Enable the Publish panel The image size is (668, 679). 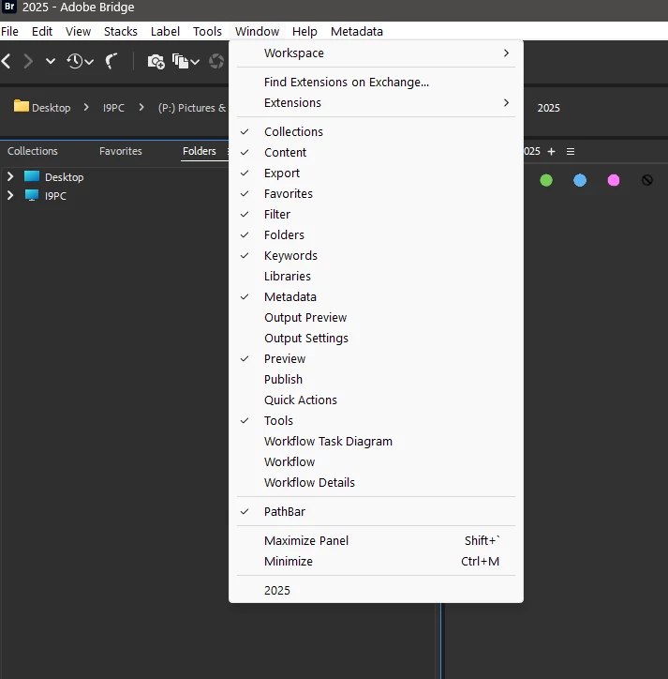pyautogui.click(x=376, y=380)
